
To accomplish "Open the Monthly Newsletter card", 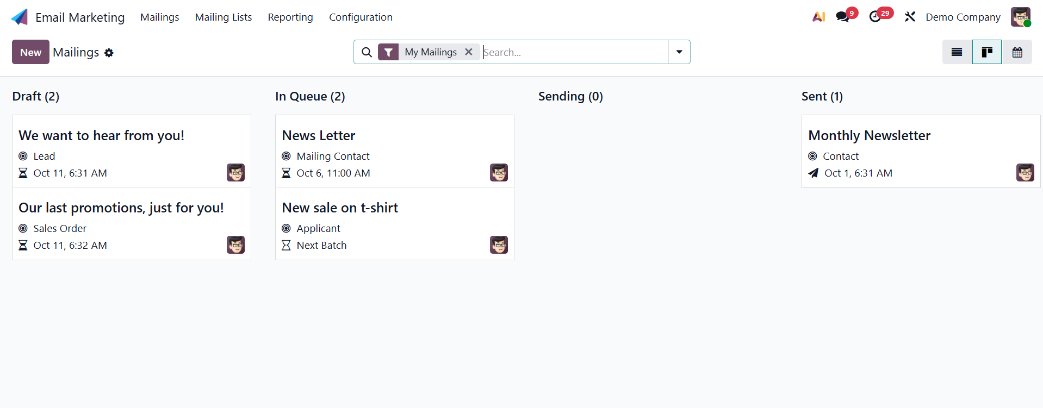I will (869, 135).
